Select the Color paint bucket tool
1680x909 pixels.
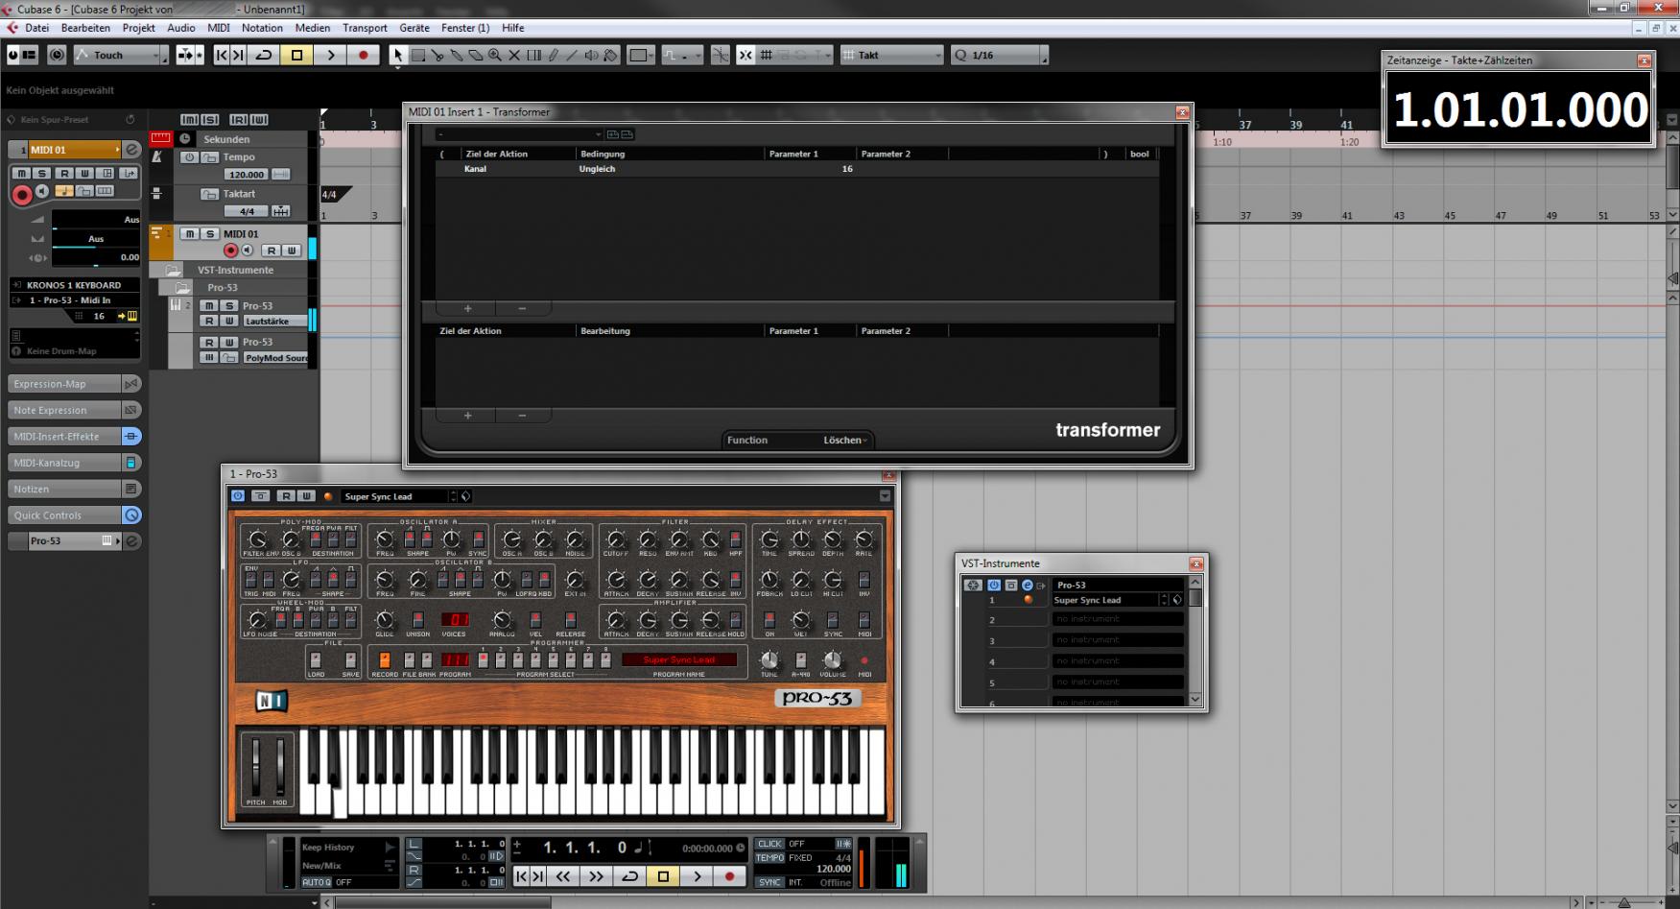click(x=610, y=56)
